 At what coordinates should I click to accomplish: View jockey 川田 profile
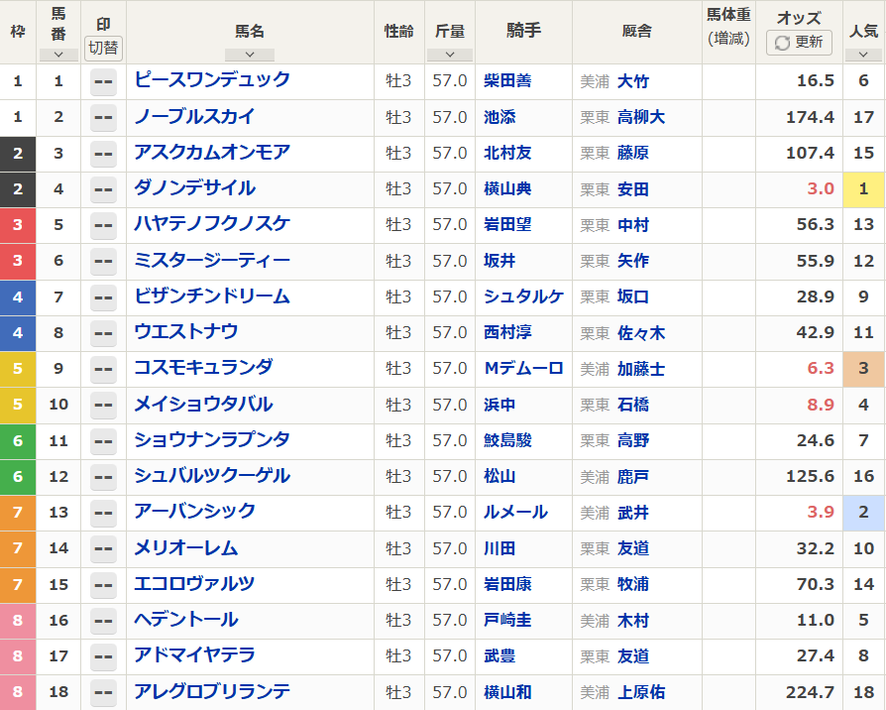[x=499, y=548]
